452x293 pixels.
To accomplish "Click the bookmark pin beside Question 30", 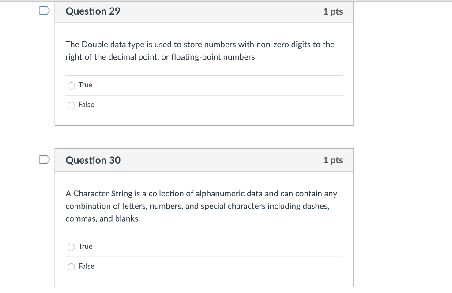I will click(x=44, y=160).
